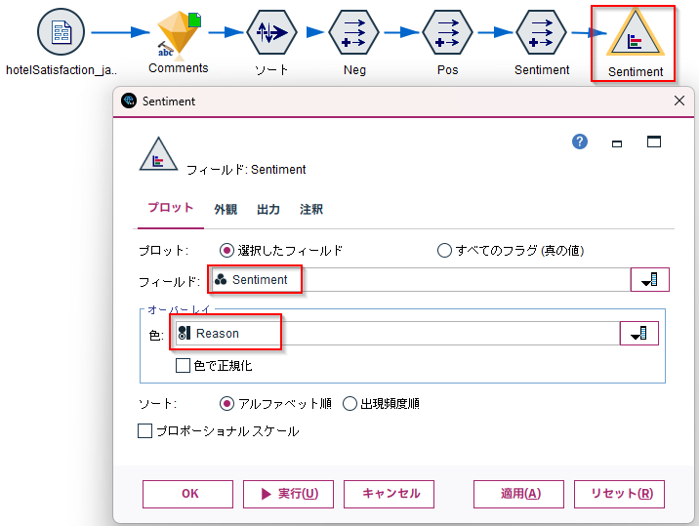
Task: Click the フィールド: Sentiment header text
Action: click(x=246, y=170)
